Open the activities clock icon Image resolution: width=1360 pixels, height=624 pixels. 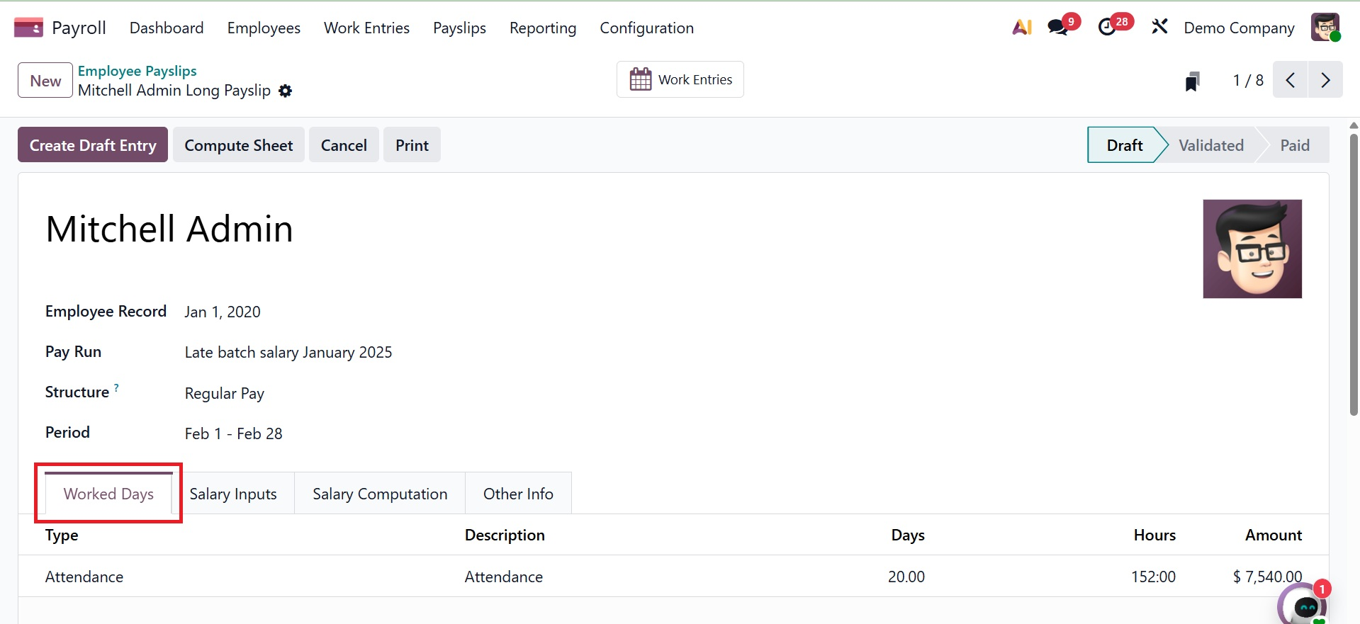coord(1107,28)
